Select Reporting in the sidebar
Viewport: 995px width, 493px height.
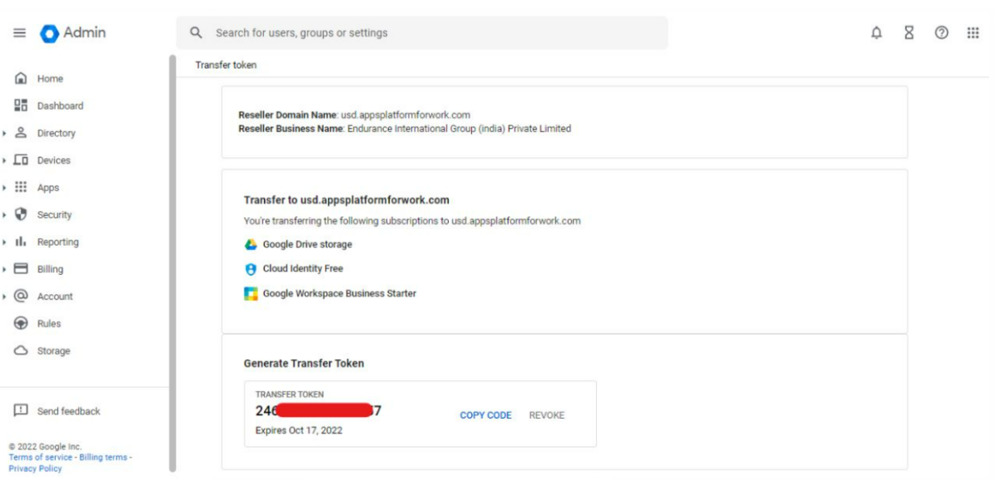[57, 241]
